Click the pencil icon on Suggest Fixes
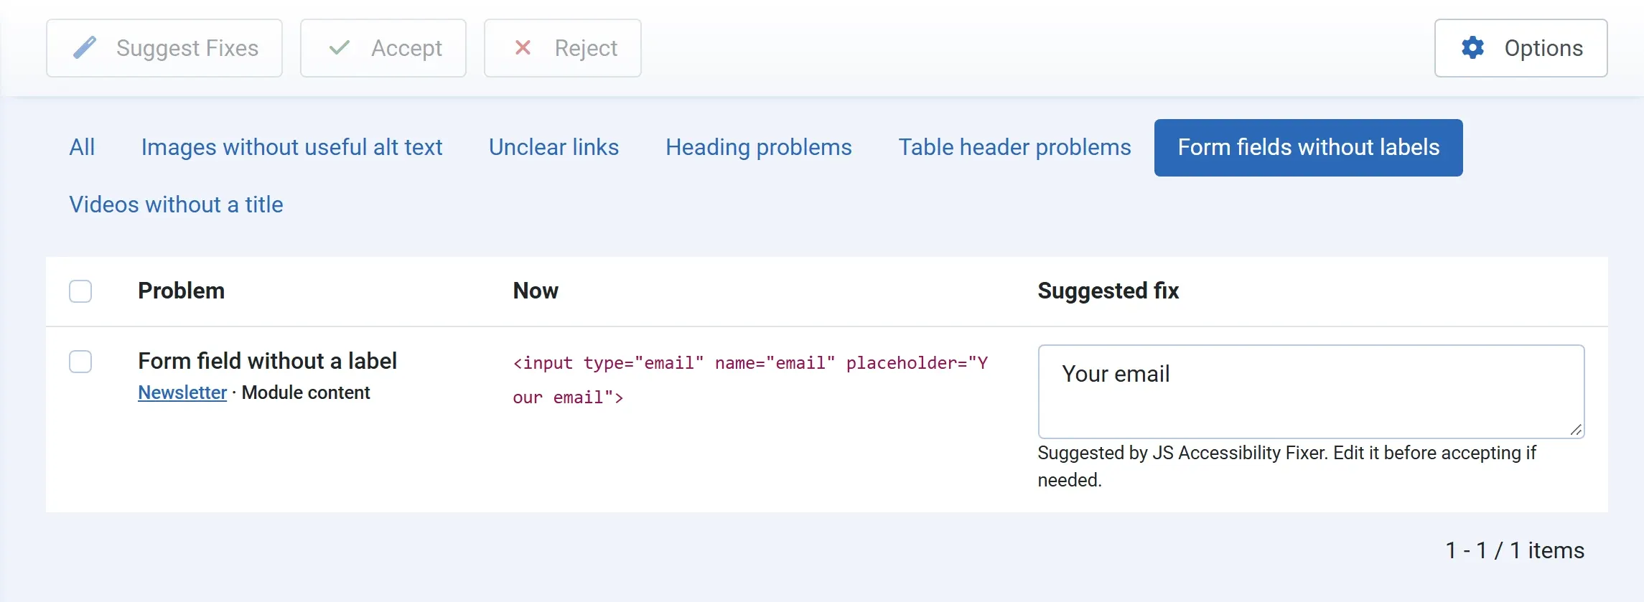Viewport: 1644px width, 602px height. click(x=85, y=47)
